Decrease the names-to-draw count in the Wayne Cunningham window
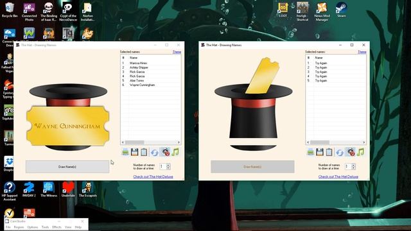This screenshot has height=231, width=411. [168, 168]
